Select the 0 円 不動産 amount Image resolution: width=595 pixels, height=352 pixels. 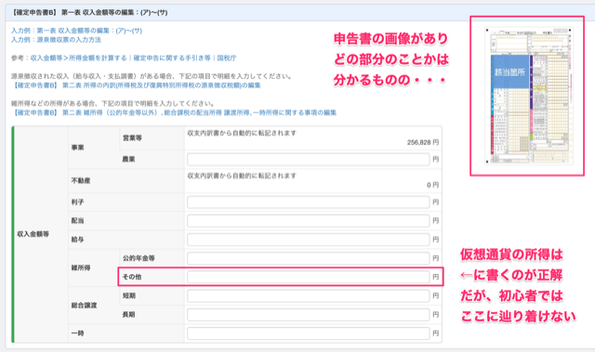point(432,185)
